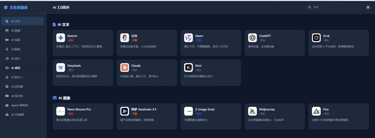Click the Z-Image logo icon
This screenshot has height=138, width=375.
click(189, 111)
